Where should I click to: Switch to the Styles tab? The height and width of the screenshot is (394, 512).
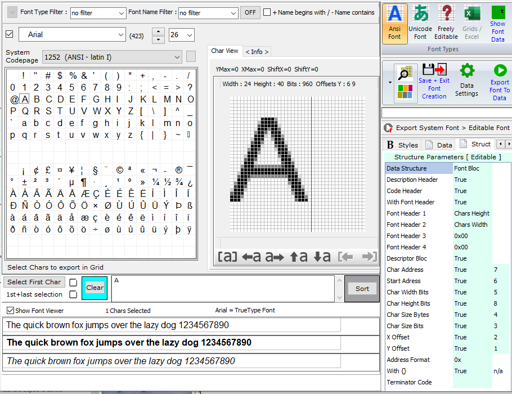[x=402, y=145]
